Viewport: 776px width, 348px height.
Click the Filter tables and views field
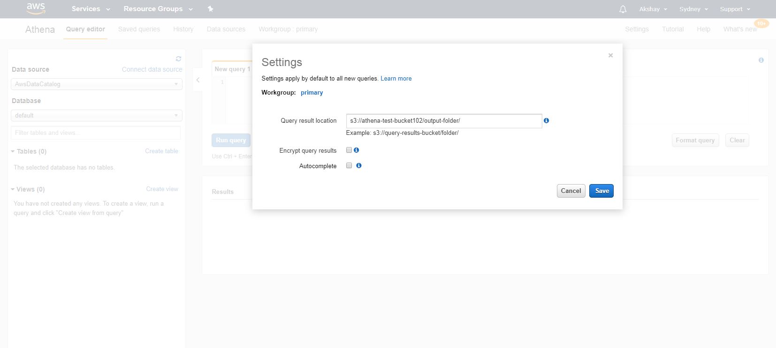point(96,133)
